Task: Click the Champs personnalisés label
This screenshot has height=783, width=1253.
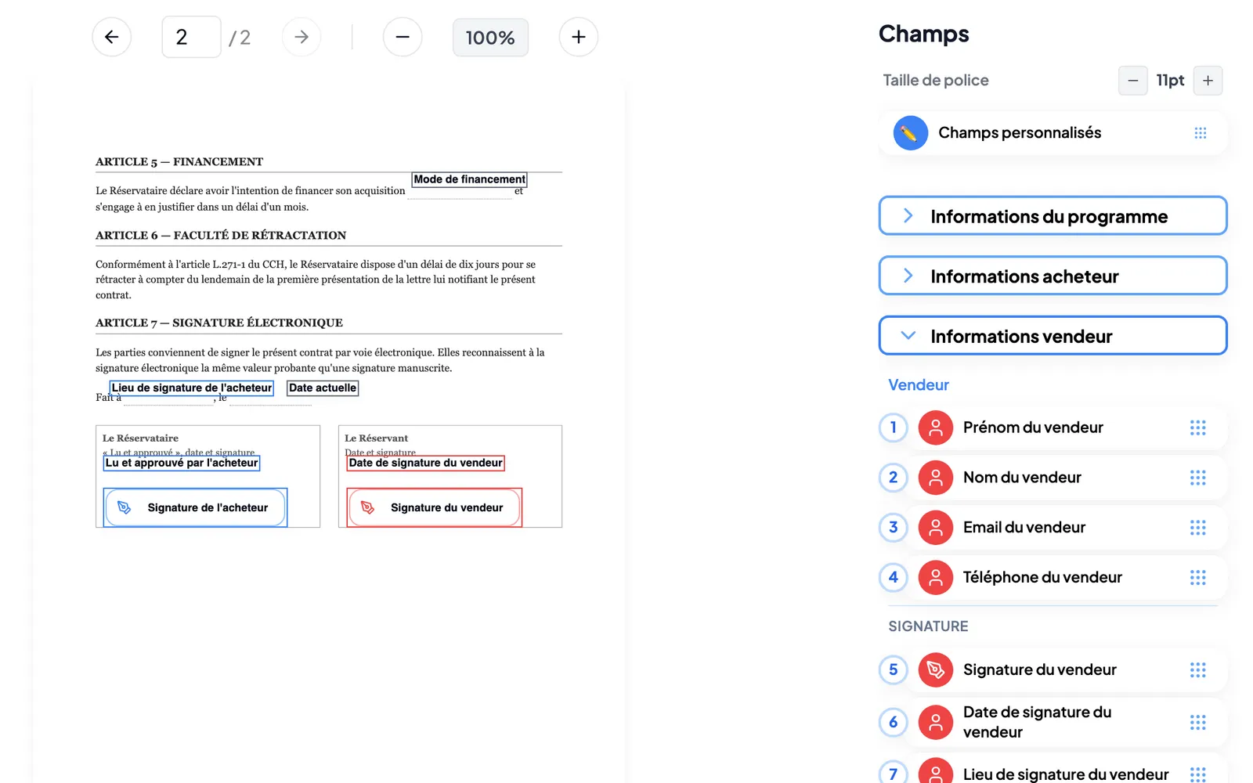Action: click(1020, 133)
